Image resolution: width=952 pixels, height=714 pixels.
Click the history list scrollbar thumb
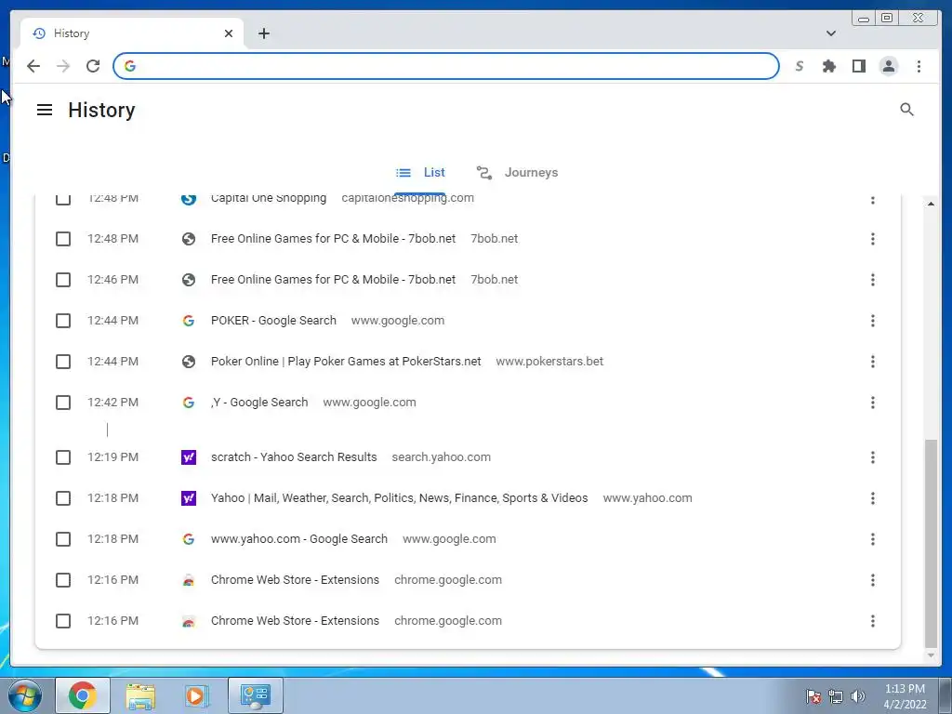(931, 543)
